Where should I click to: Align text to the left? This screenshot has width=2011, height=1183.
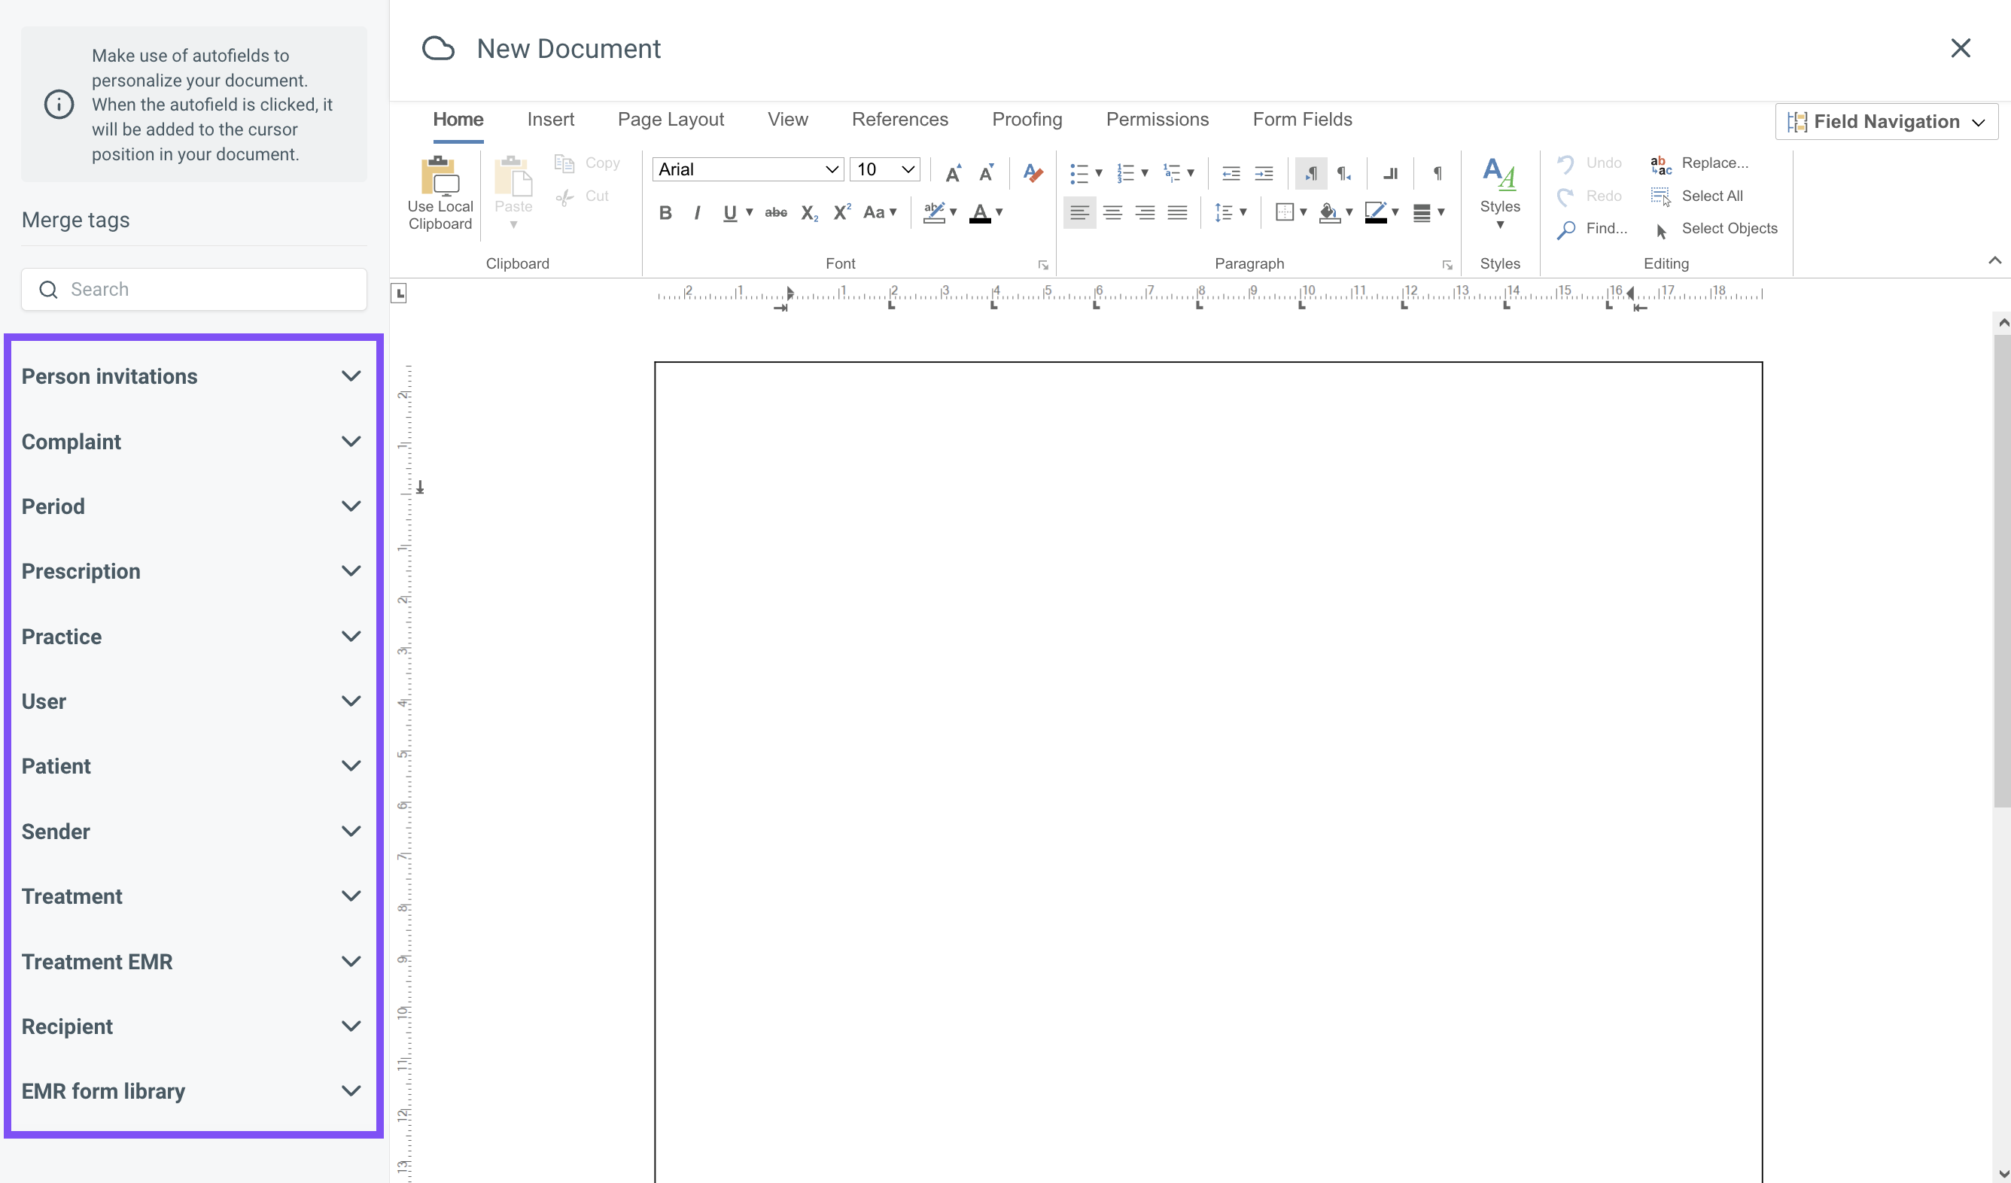(1079, 212)
